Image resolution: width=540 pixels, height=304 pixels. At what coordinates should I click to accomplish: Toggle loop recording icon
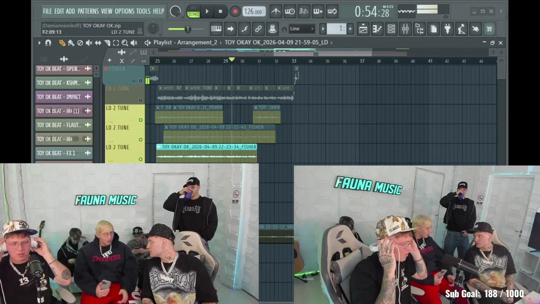tap(332, 11)
